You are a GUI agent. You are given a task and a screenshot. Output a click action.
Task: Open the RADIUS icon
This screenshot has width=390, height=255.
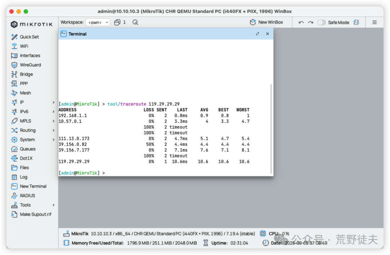[x=14, y=195]
